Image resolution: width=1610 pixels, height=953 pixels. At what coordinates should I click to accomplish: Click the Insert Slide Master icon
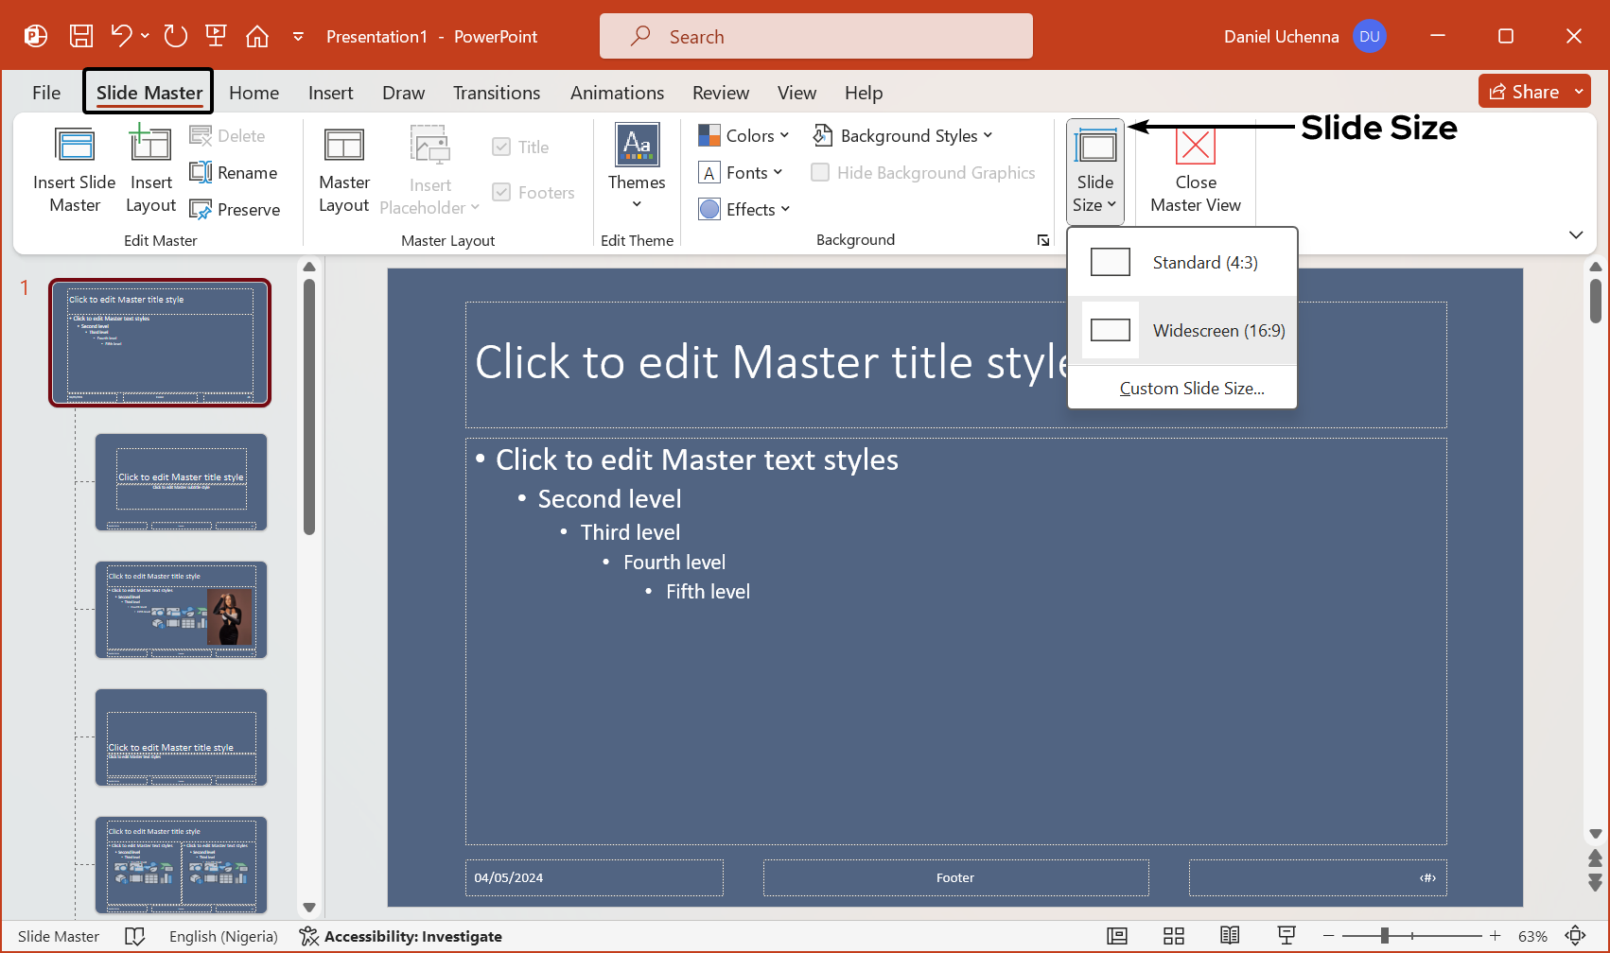(x=75, y=147)
